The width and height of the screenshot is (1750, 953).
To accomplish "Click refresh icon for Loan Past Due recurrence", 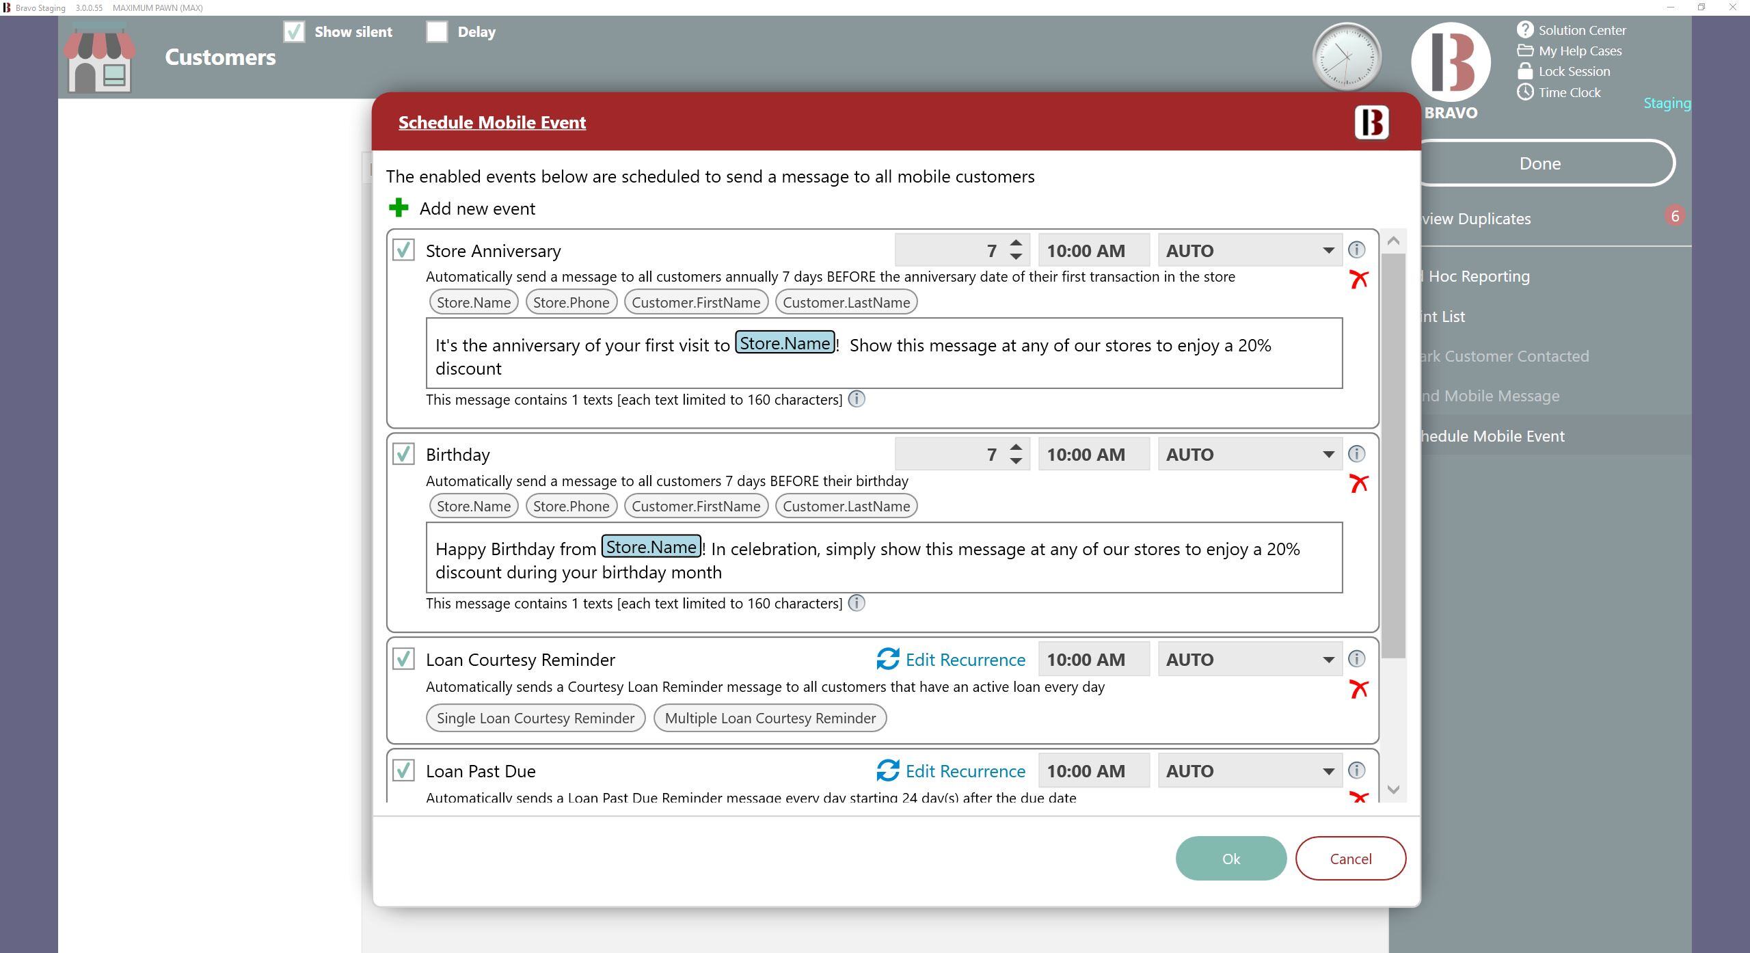I will (x=887, y=770).
